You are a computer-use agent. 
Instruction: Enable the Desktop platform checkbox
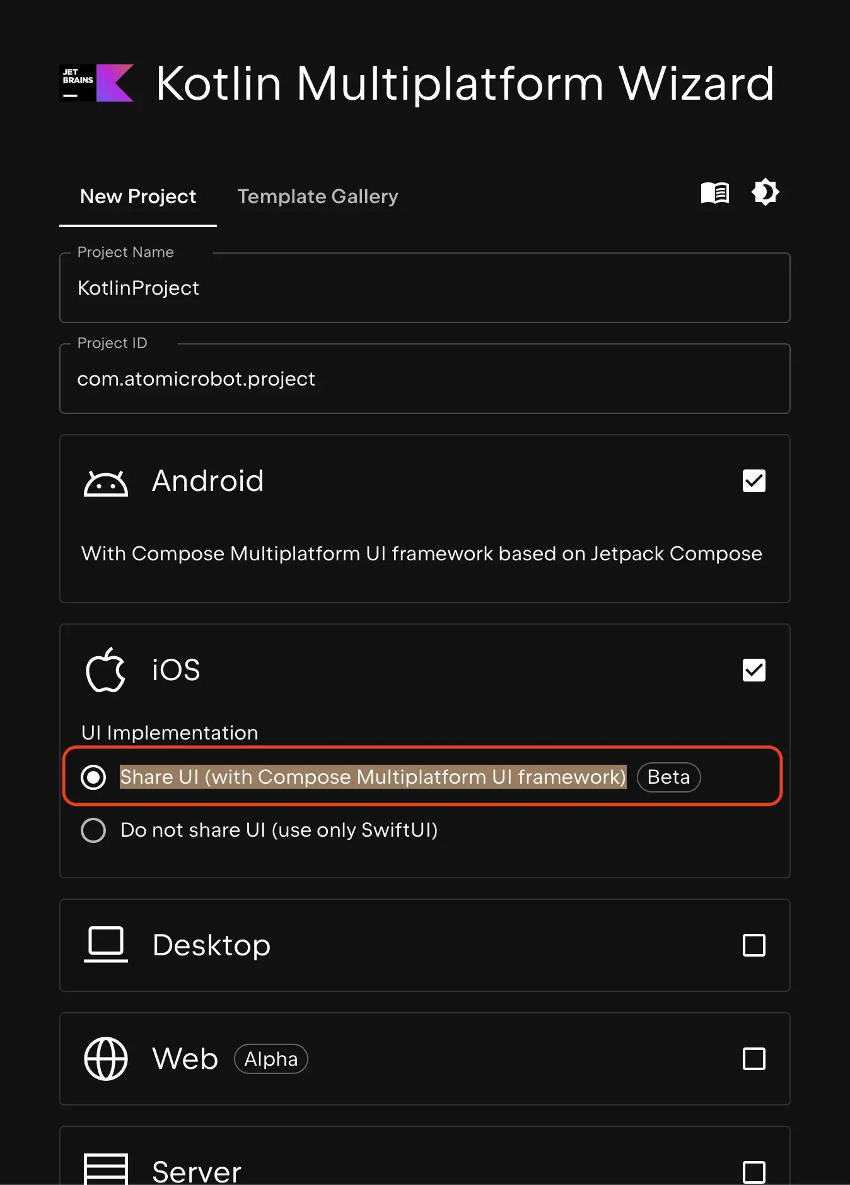754,945
